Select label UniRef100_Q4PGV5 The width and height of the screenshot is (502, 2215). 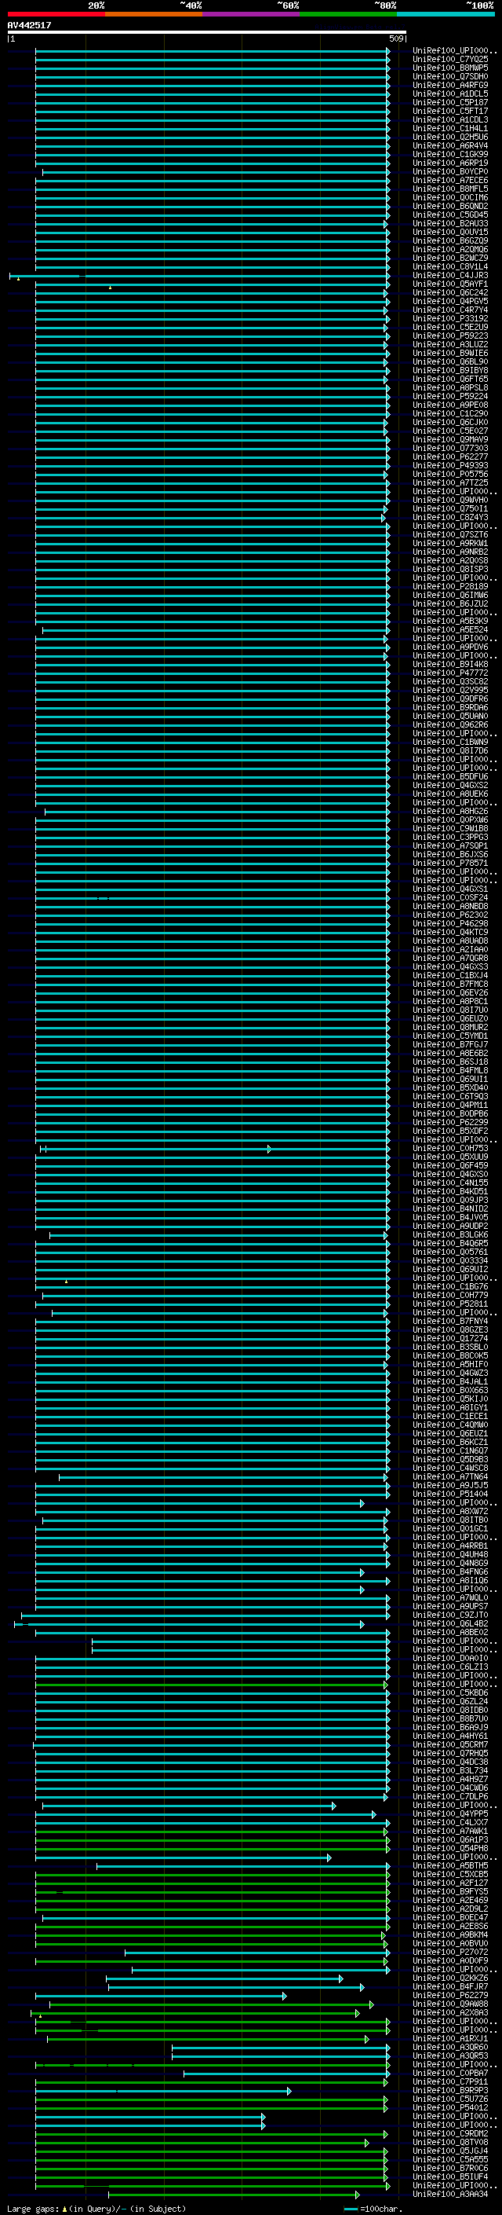(450, 301)
